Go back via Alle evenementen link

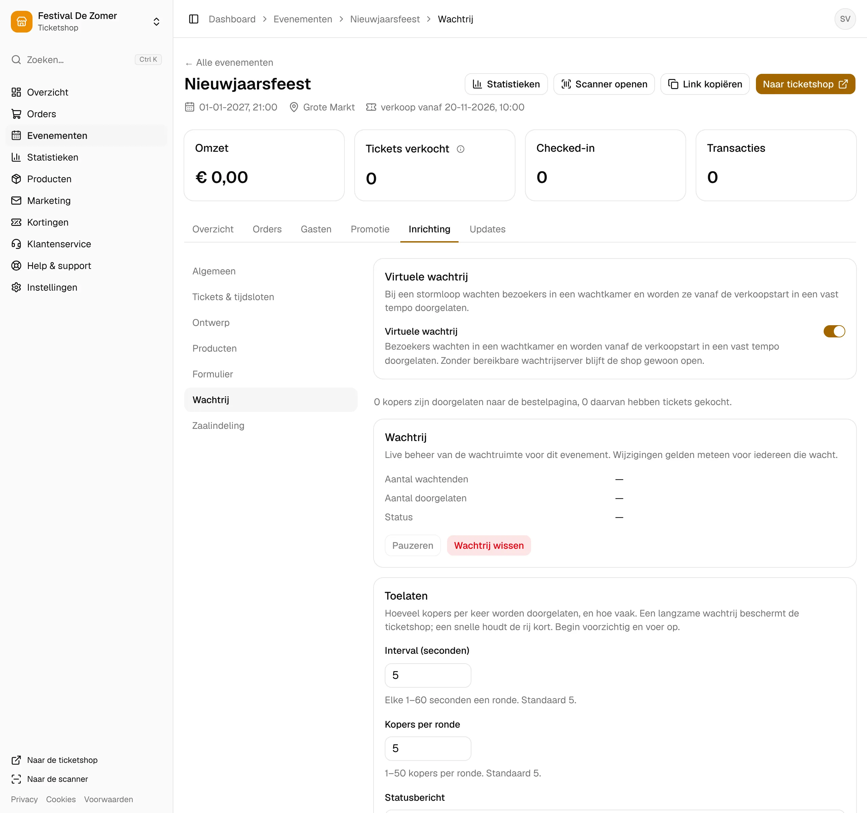coord(229,63)
